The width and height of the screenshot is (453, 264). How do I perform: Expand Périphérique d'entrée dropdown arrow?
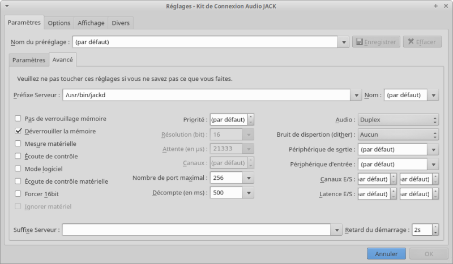click(x=433, y=165)
